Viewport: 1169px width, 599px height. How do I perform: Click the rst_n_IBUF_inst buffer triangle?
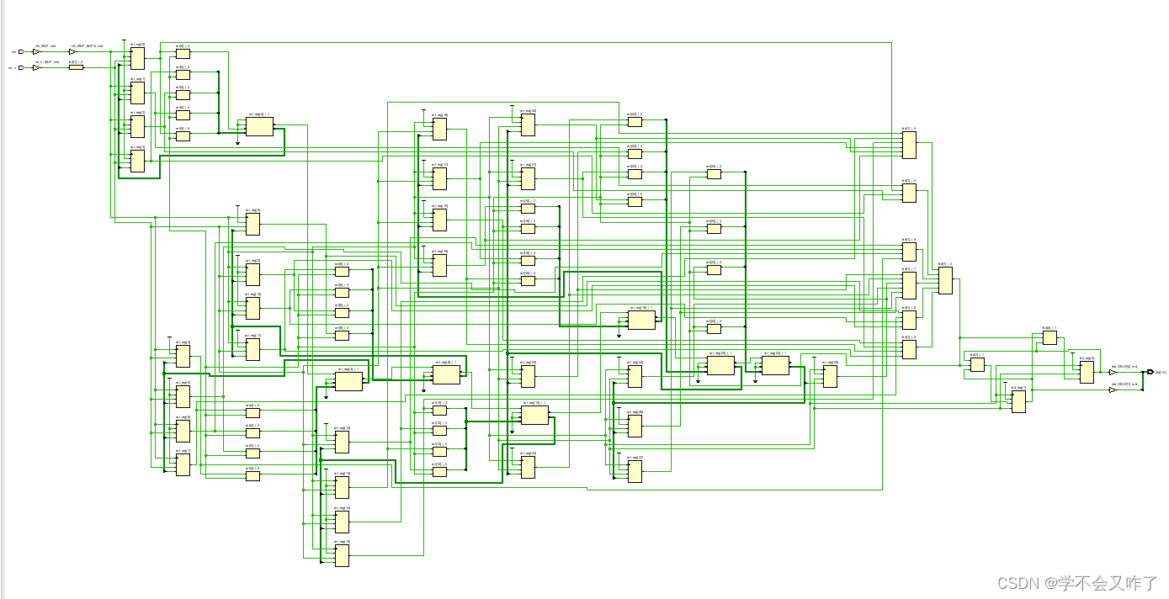(x=36, y=67)
